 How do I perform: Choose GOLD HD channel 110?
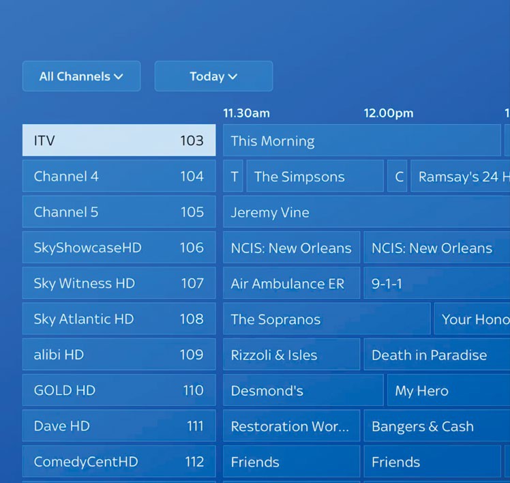click(x=119, y=390)
